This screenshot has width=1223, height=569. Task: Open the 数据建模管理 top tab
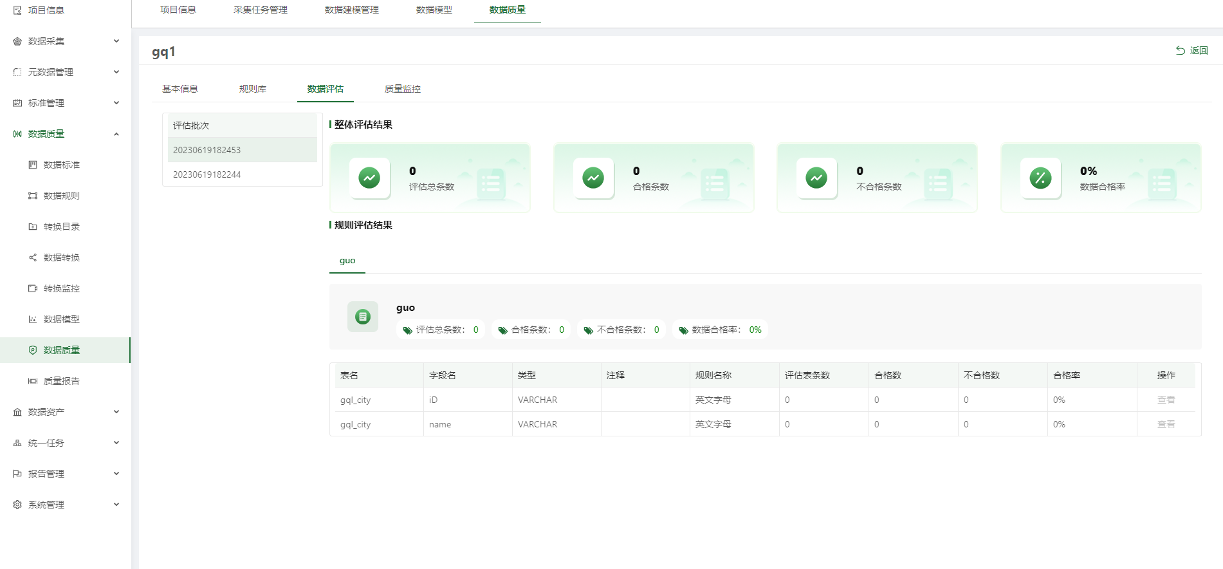[352, 10]
